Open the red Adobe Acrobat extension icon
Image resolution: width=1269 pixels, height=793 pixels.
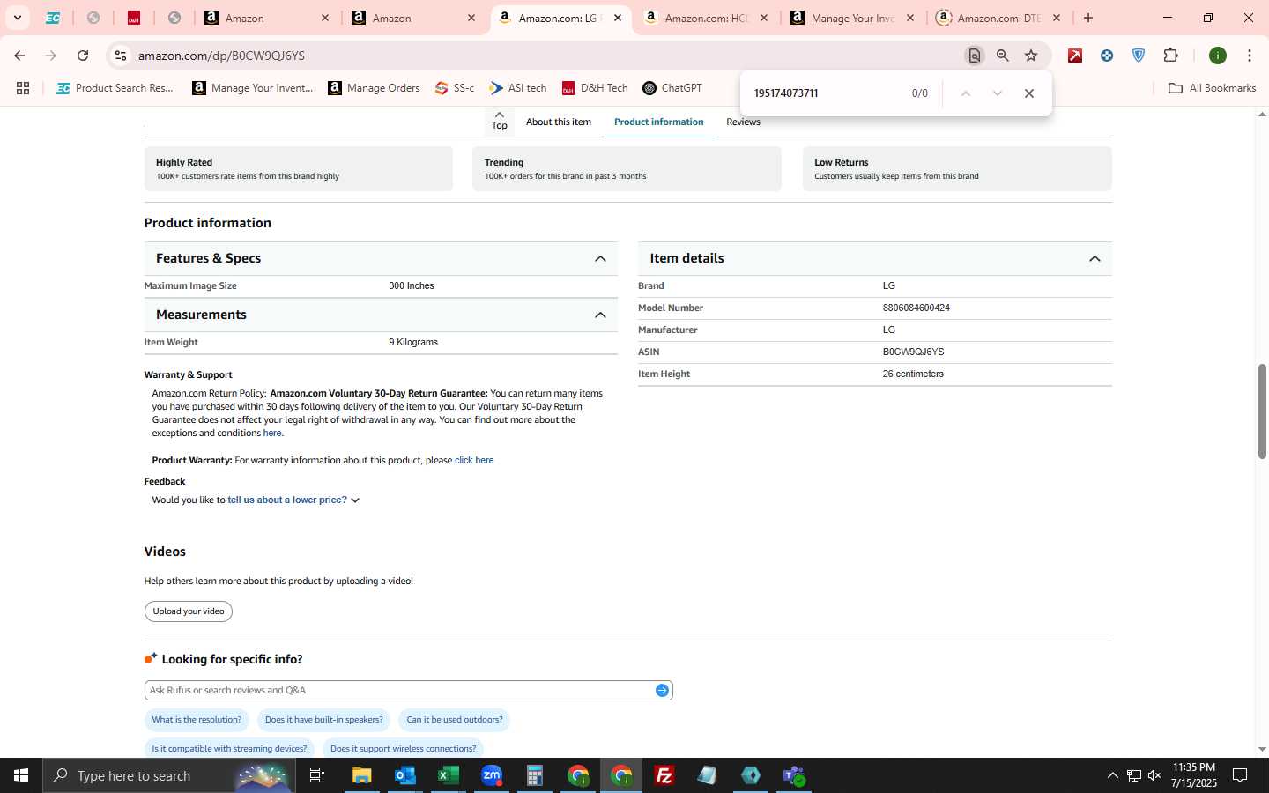click(1075, 56)
